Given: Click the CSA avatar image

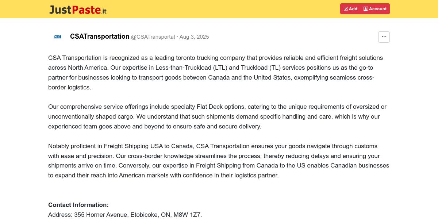Looking at the screenshot, I should 57,36.
